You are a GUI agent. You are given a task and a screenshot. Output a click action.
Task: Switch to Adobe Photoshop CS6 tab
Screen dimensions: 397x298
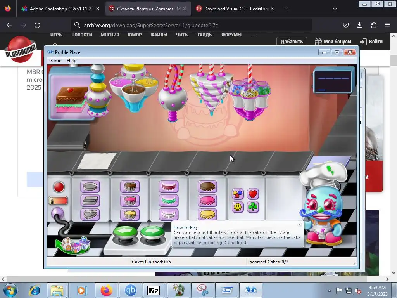pyautogui.click(x=61, y=9)
